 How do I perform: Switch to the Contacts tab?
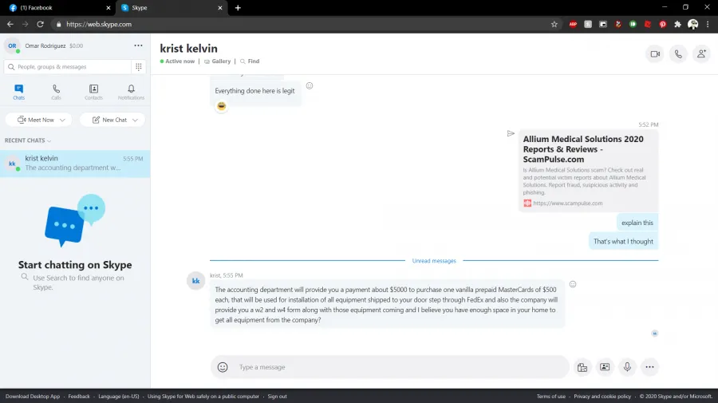(x=93, y=92)
